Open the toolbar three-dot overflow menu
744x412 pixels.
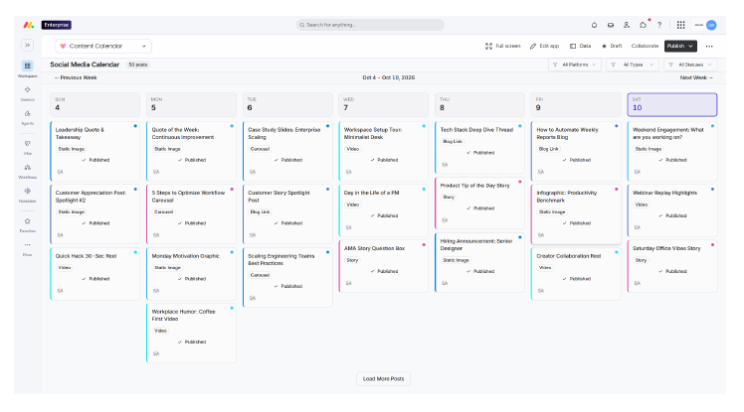(709, 46)
